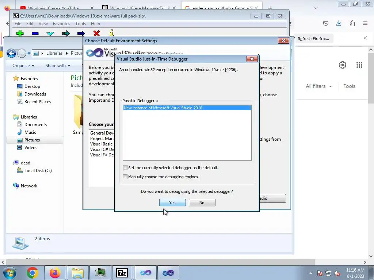This screenshot has width=374, height=280.
Task: Open the 7-Zip Favorites menu
Action: pyautogui.click(x=61, y=24)
